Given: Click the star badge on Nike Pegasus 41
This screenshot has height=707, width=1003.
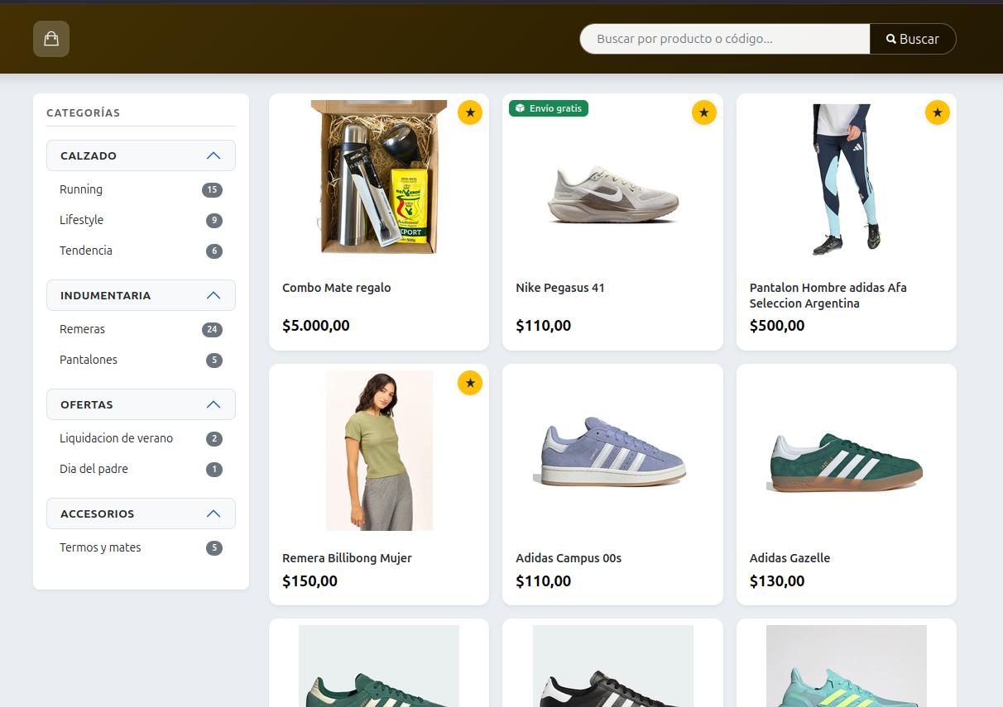Looking at the screenshot, I should [x=704, y=112].
